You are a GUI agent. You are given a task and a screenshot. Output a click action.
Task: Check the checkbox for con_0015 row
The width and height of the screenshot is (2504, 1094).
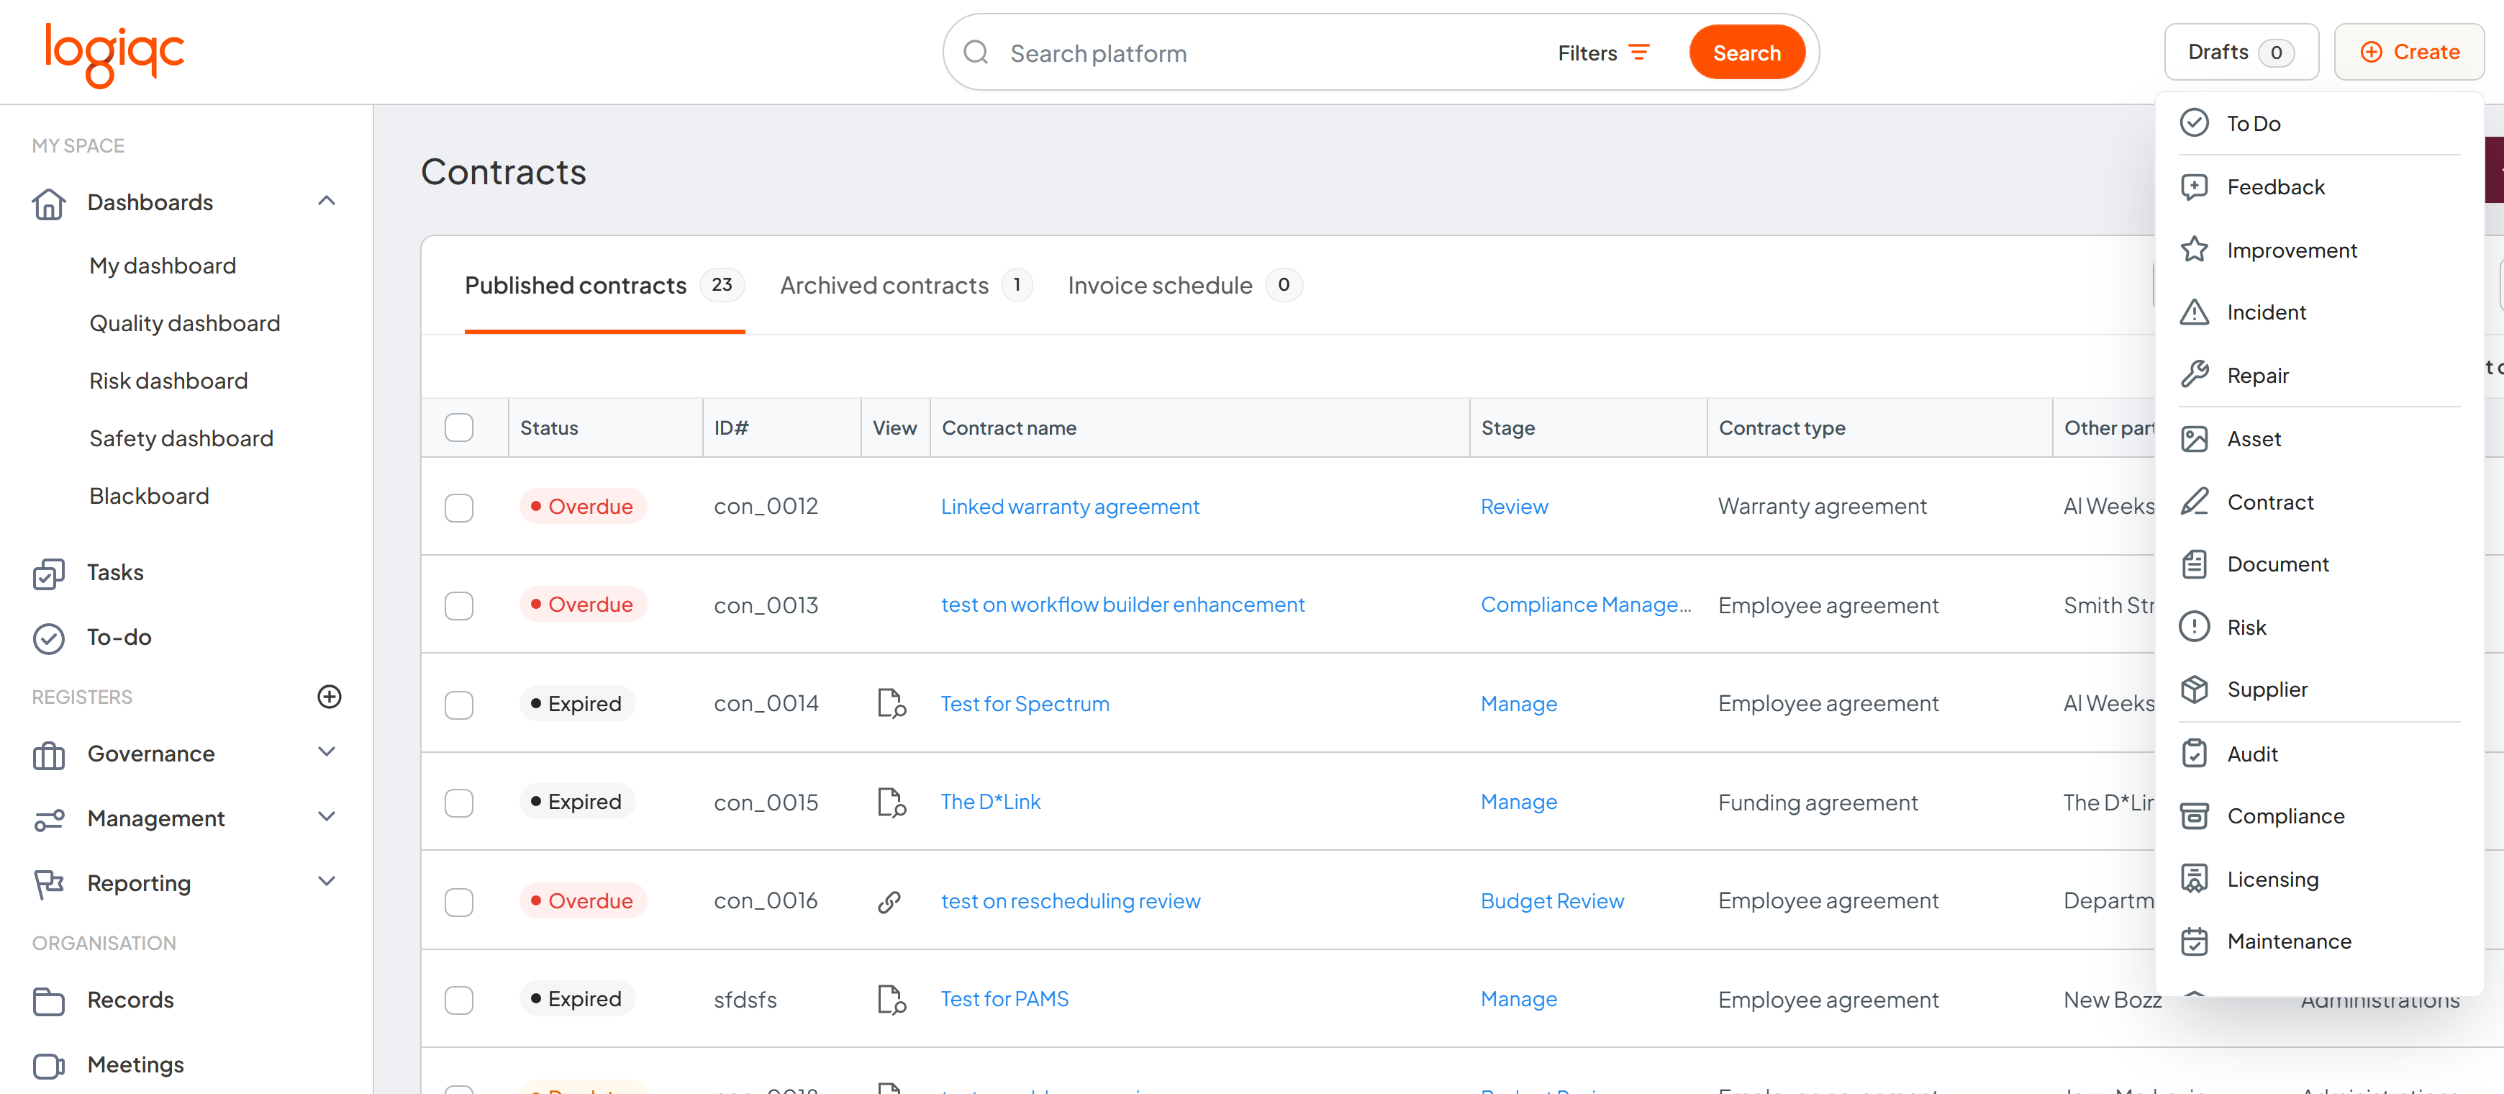(x=459, y=803)
